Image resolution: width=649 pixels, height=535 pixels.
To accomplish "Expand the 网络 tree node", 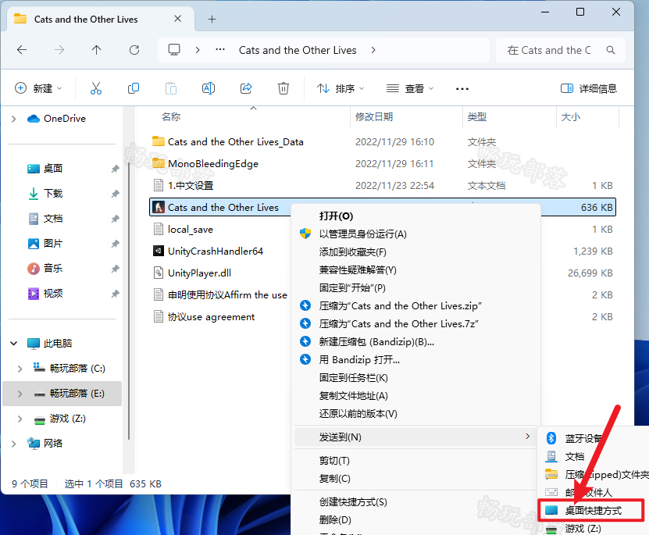I will 13,444.
